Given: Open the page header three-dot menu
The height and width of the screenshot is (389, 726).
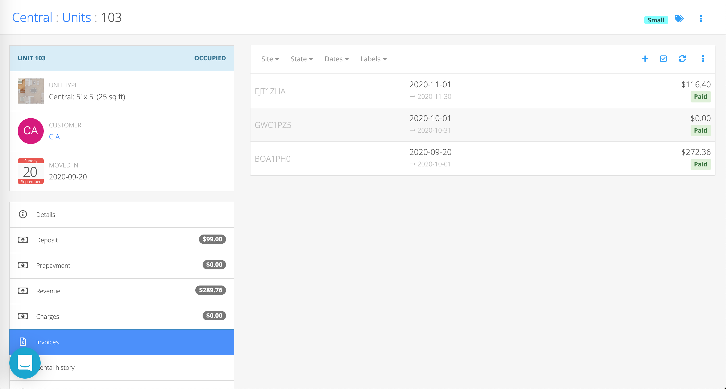Looking at the screenshot, I should click(701, 19).
